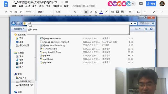Click the go-to arrow beside address bar
The image size is (168, 94).
tap(135, 23)
